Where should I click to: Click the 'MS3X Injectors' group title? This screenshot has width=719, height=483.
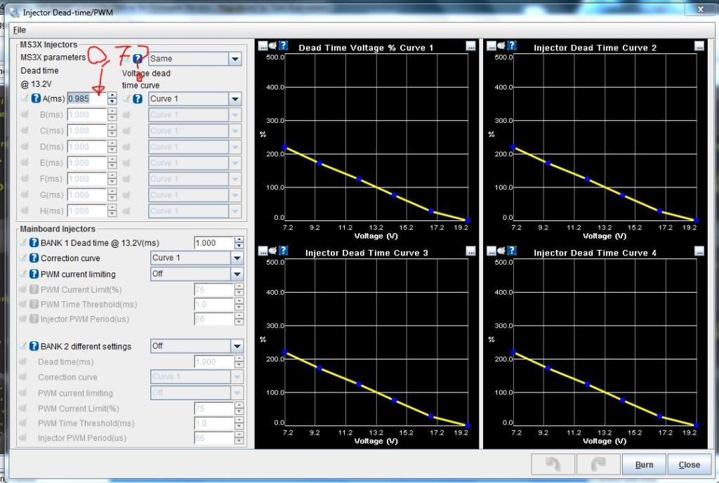tap(48, 44)
